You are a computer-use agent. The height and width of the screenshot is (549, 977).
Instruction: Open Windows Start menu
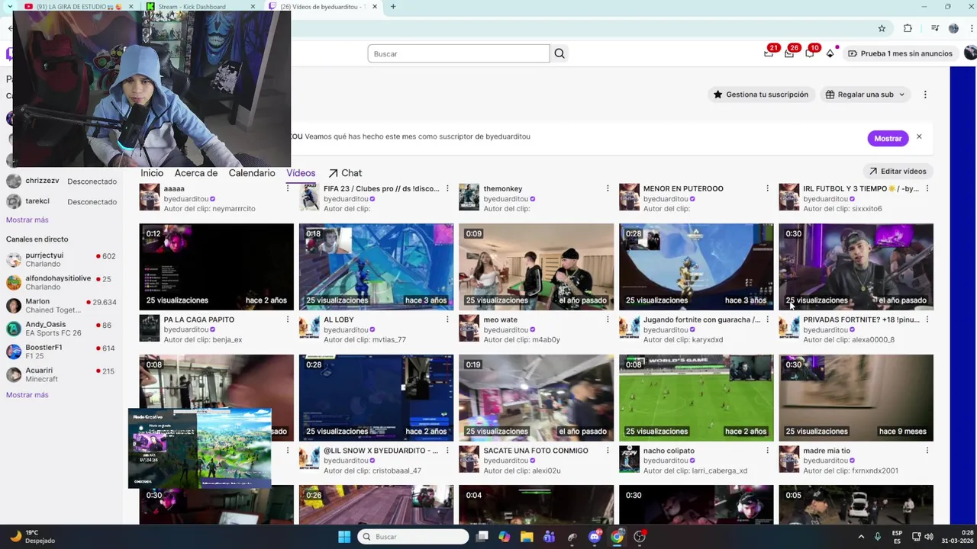[x=344, y=537]
